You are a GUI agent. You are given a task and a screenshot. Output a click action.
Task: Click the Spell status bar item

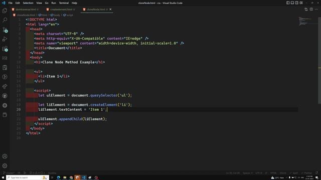pos(293,173)
